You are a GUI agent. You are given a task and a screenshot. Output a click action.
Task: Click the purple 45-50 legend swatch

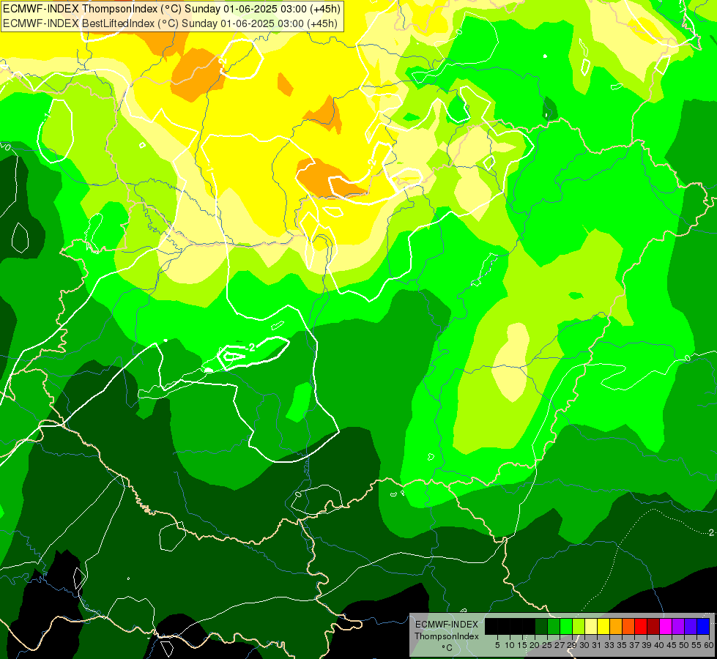(678, 626)
